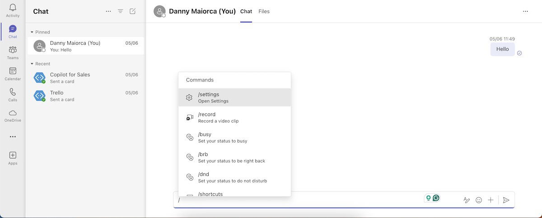542x218 pixels.
Task: Open the emoji picker
Action: point(479,200)
